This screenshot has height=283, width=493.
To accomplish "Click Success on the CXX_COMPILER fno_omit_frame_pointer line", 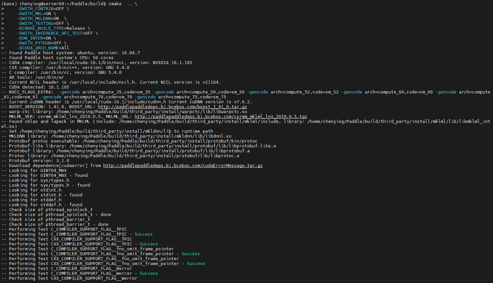I will (196, 264).
